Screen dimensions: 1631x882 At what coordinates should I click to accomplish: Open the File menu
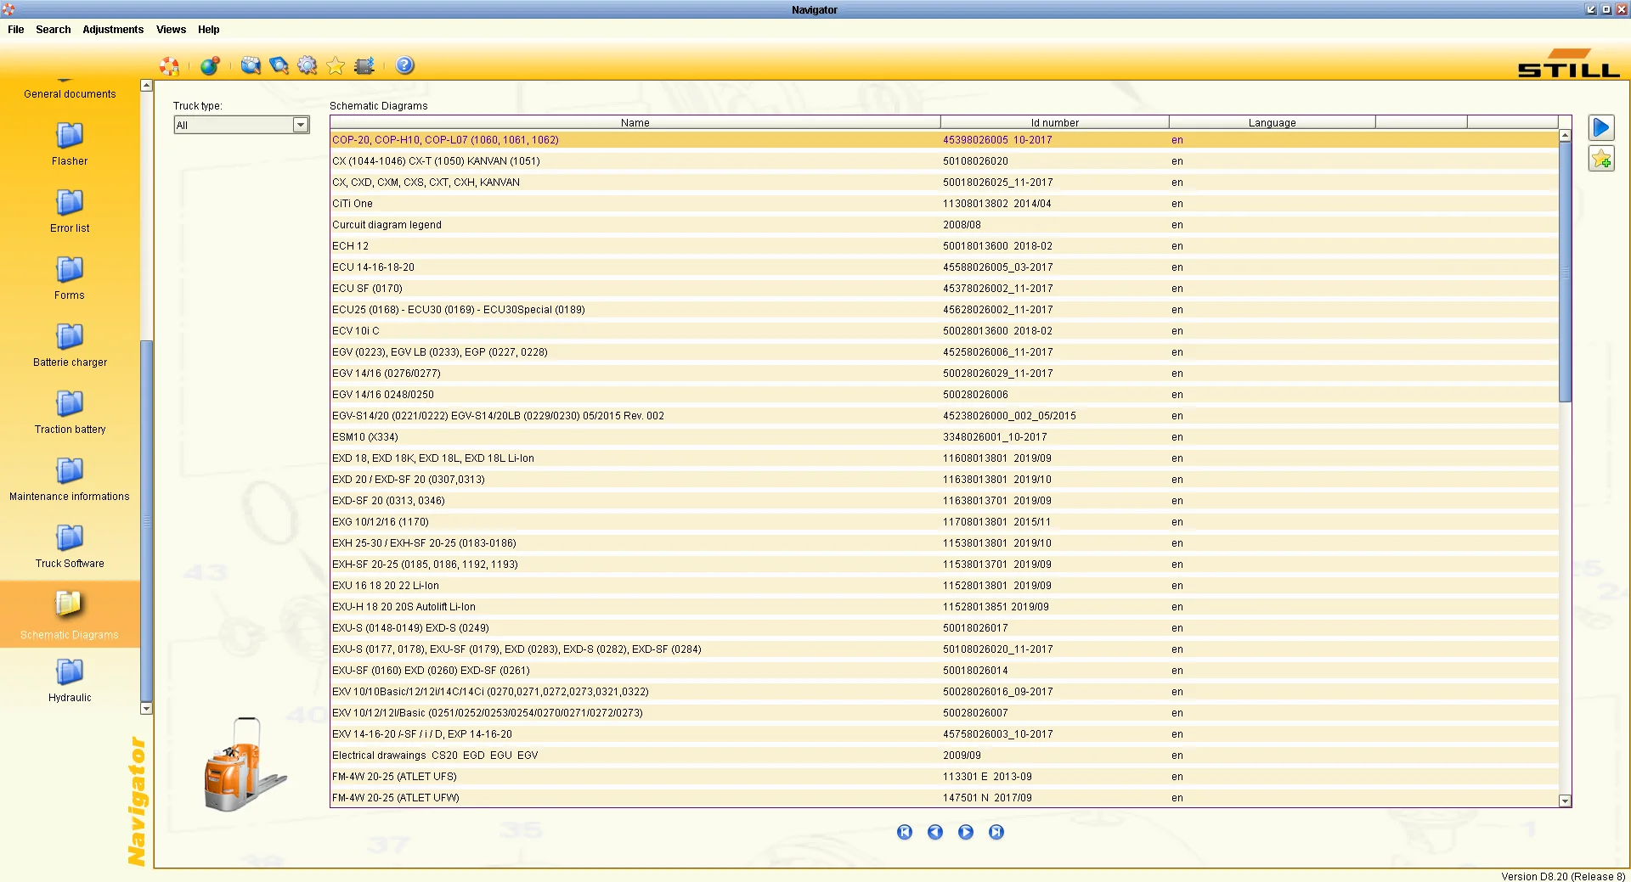click(x=16, y=30)
